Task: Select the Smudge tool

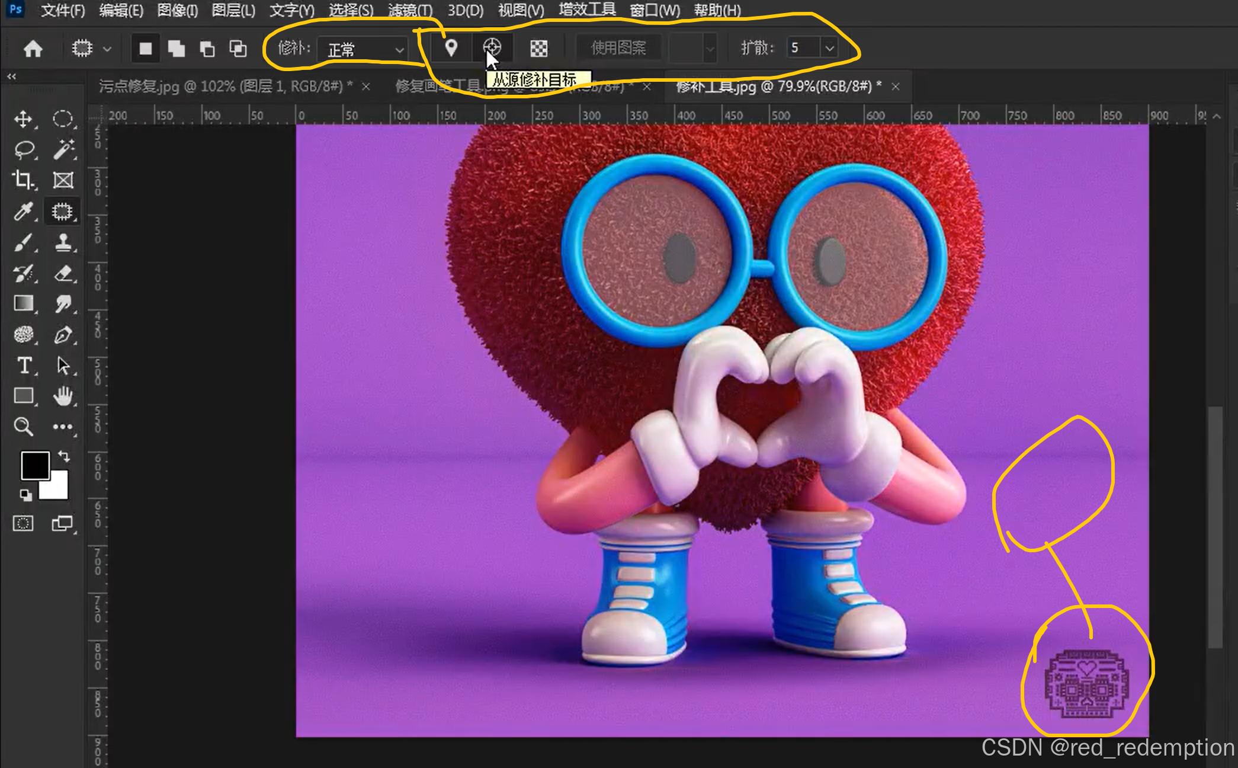Action: pos(63,304)
